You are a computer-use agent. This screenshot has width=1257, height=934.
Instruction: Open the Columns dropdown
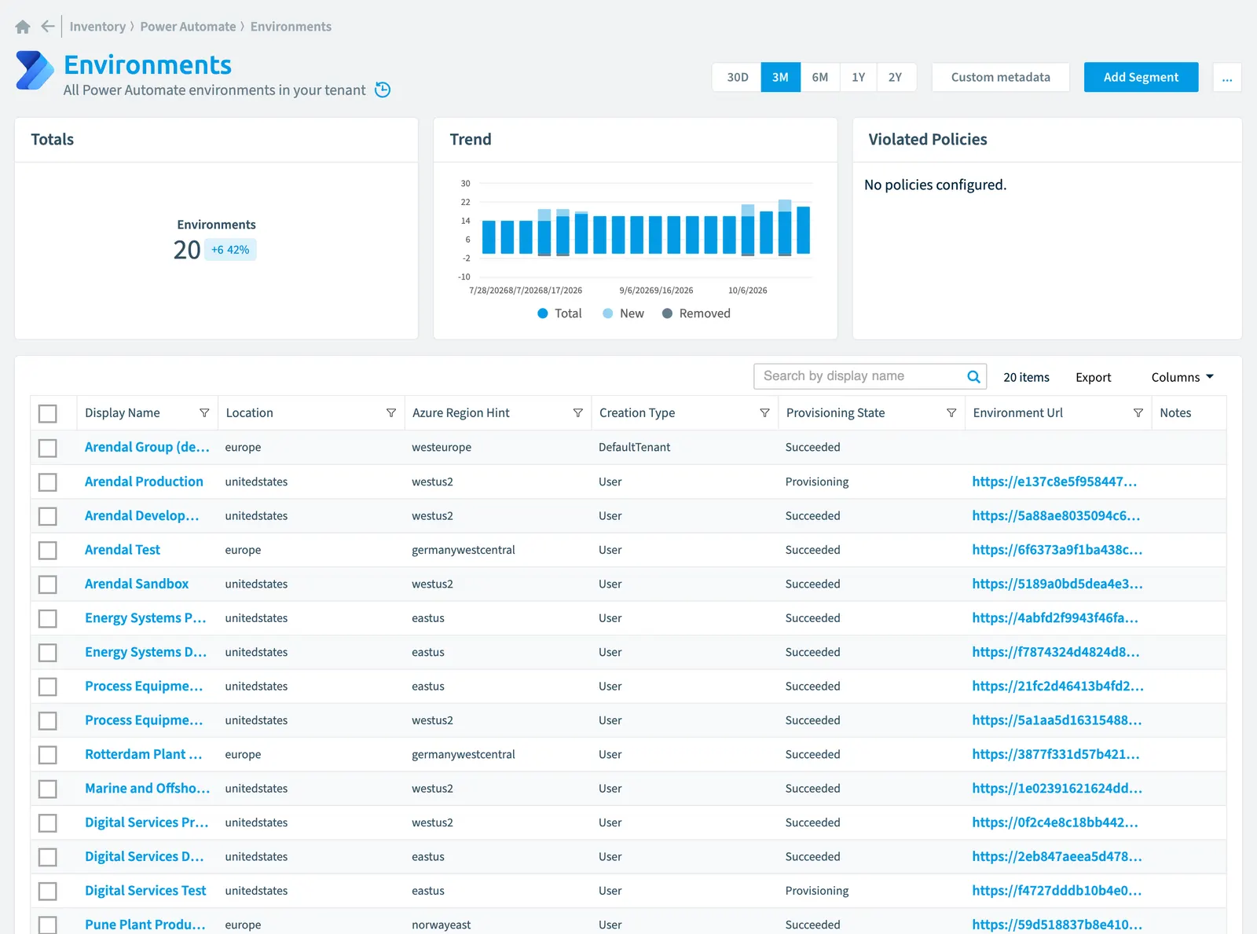(x=1182, y=377)
